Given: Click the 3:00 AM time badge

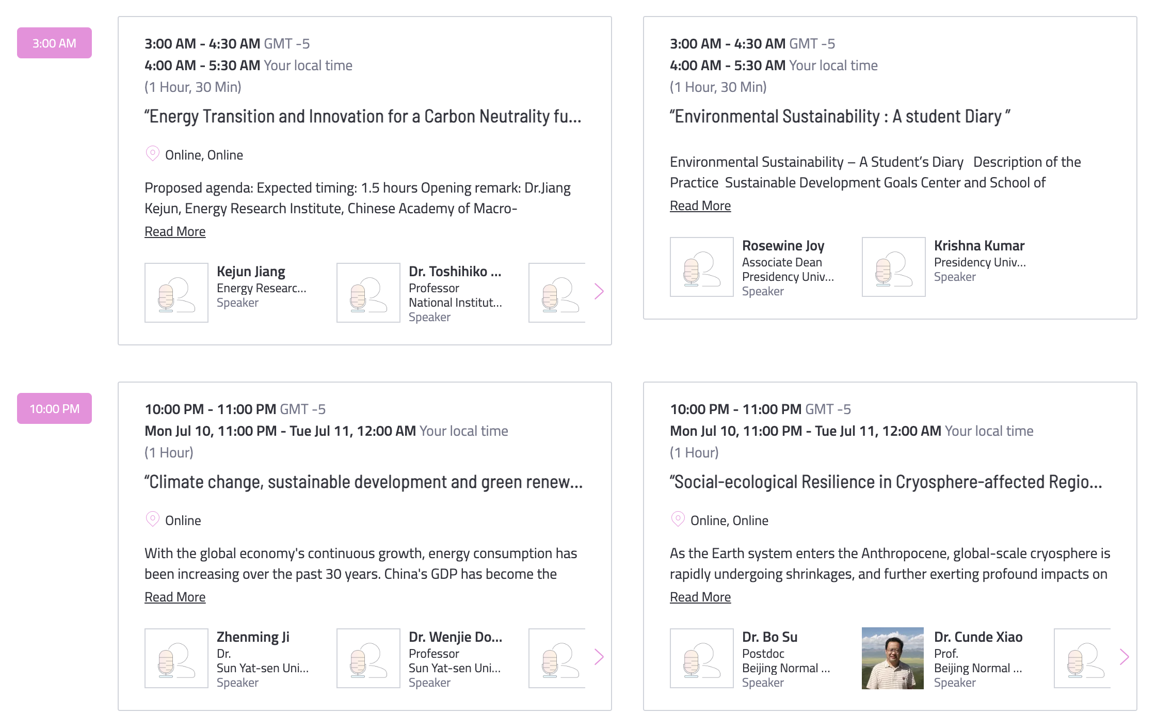Looking at the screenshot, I should click(x=54, y=43).
